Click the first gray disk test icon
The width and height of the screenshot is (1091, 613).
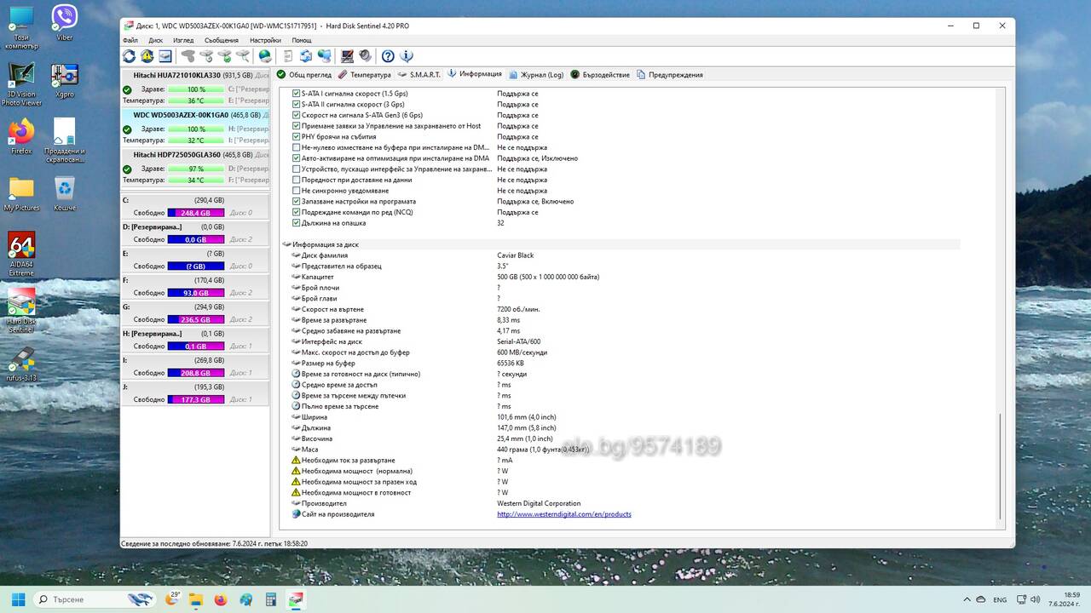point(188,56)
